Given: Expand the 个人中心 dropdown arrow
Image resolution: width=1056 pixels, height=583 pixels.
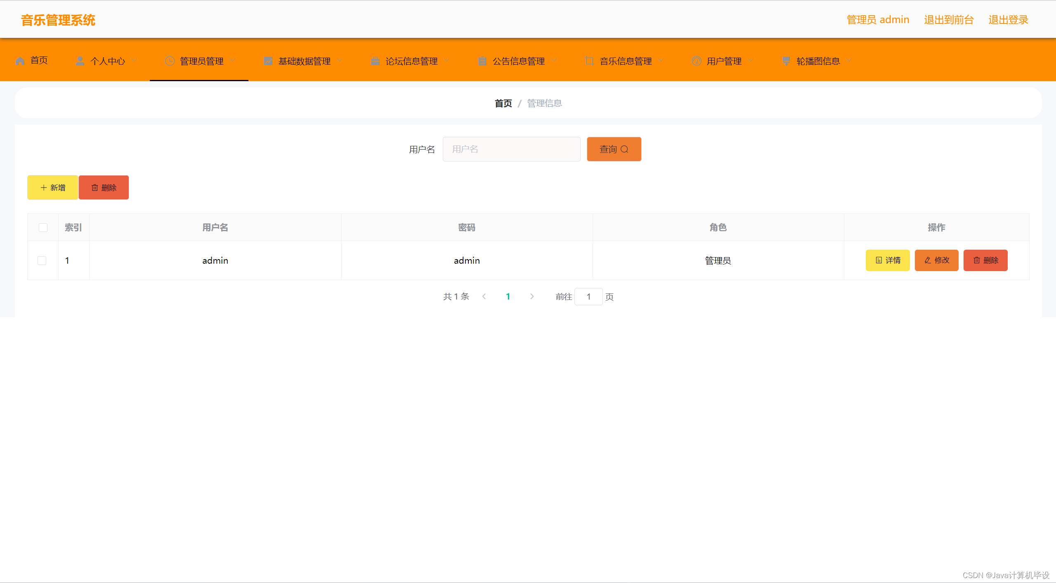Looking at the screenshot, I should [134, 61].
